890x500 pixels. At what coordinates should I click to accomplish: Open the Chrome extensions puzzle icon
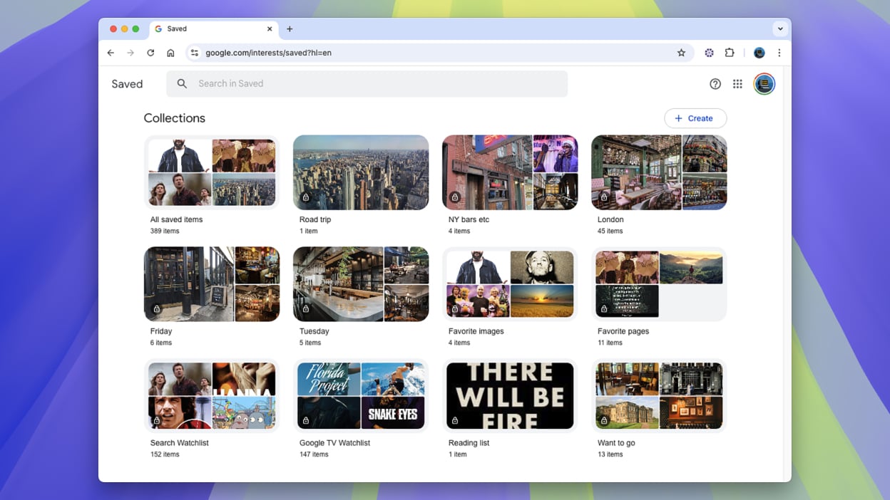pos(730,52)
